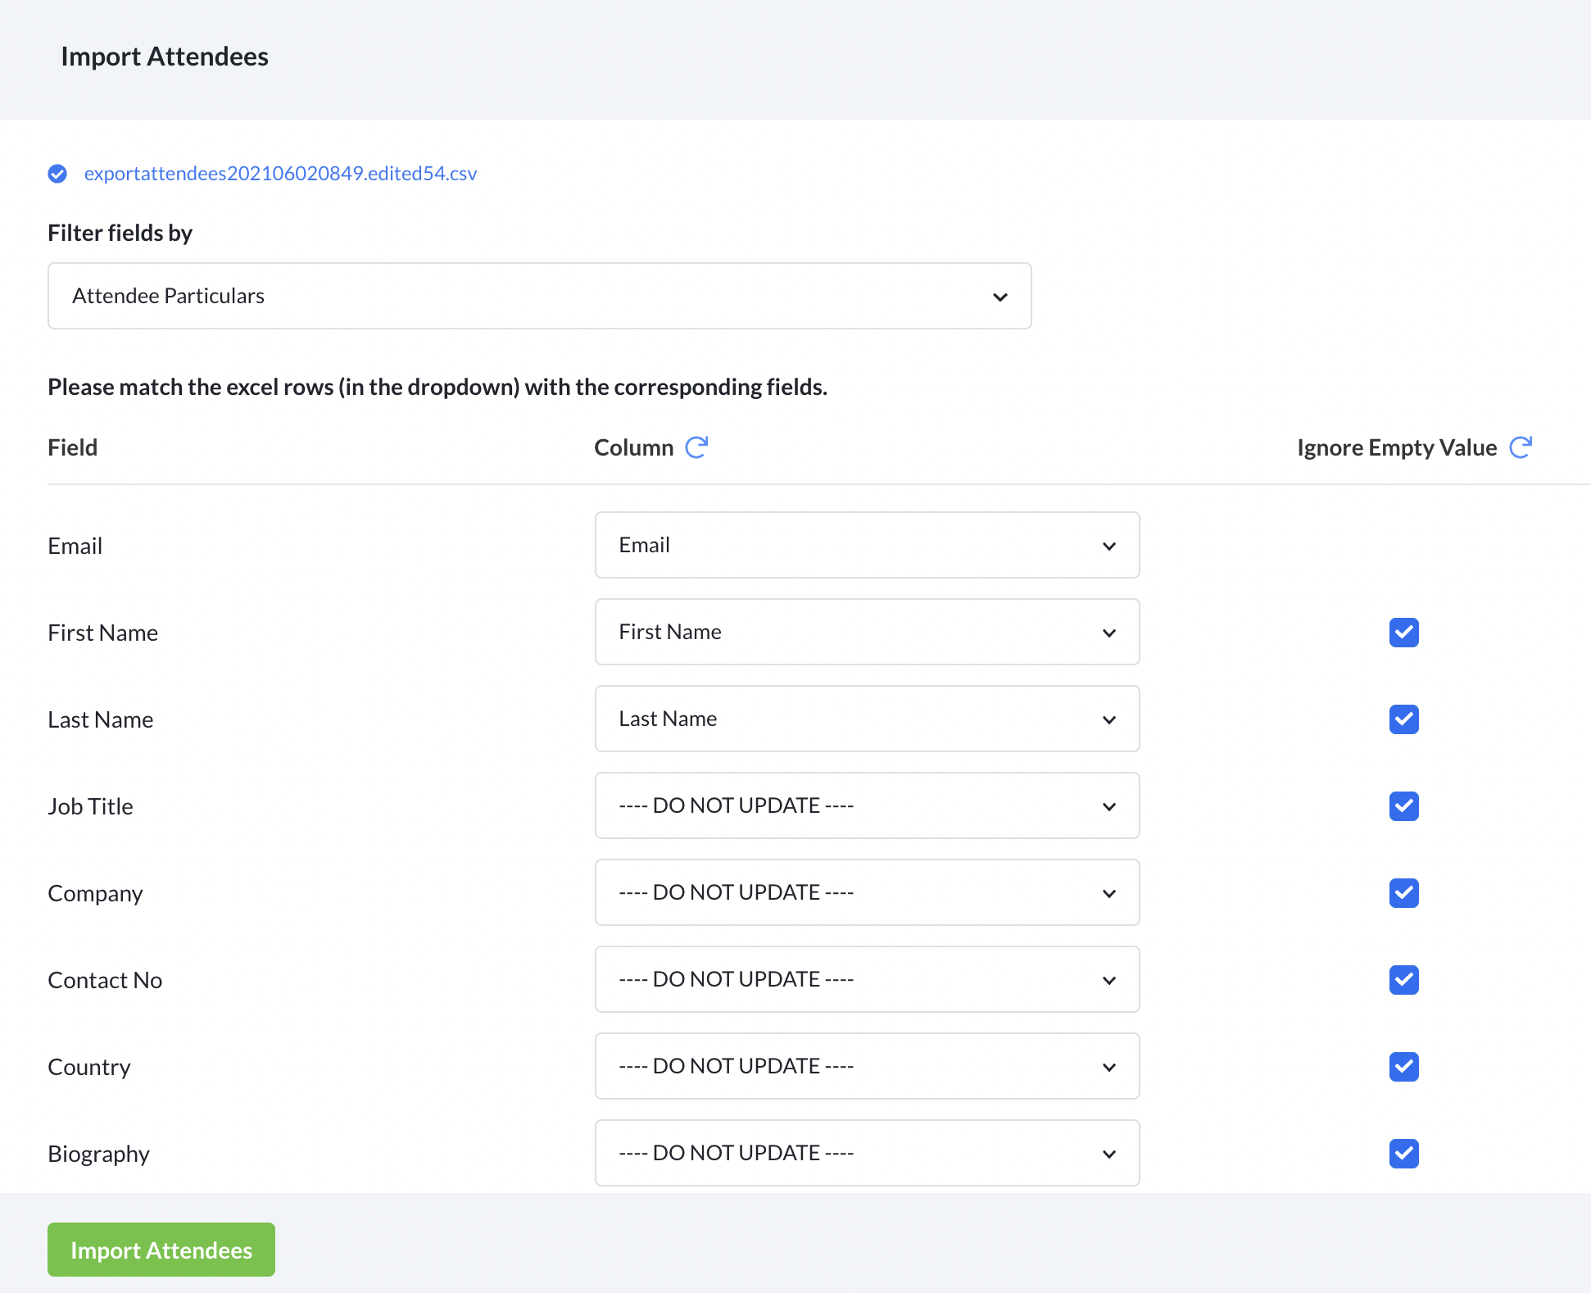This screenshot has width=1591, height=1293.
Task: Open the exportattendees202106020849.edited54.csv file link
Action: (280, 174)
